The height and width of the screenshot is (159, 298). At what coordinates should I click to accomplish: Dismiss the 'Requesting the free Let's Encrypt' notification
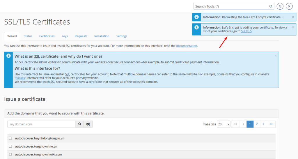tap(293, 17)
